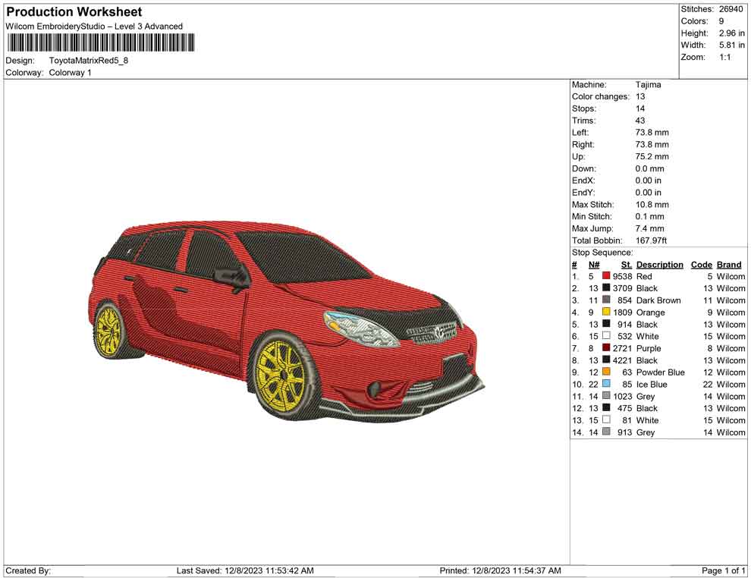
Task: Click the design name ToyotaMatrixRed5_8
Action: (89, 61)
